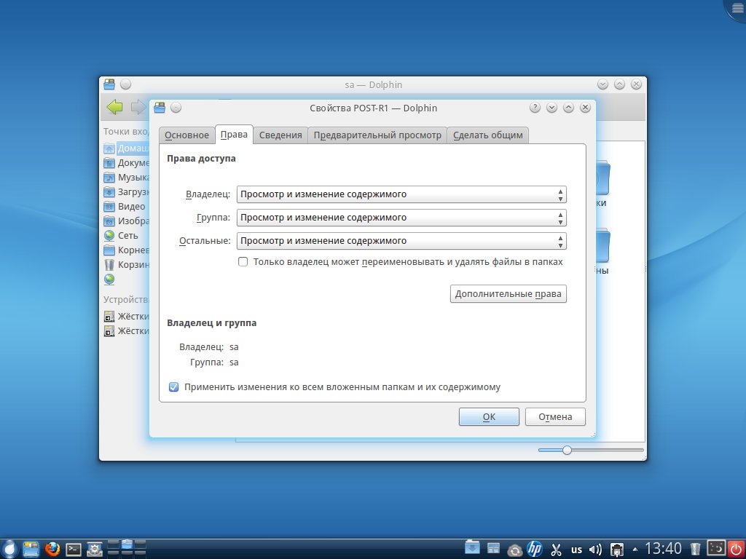Open the Видео folder icon in the sidebar
Viewport: 746px width, 559px height.
coord(109,207)
